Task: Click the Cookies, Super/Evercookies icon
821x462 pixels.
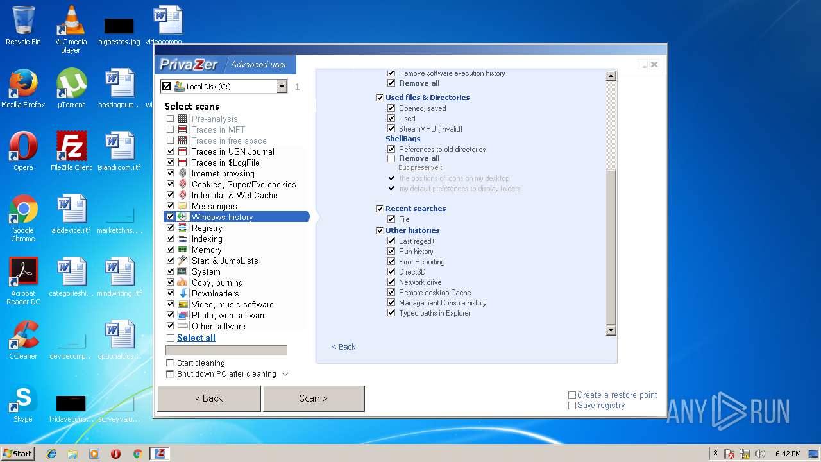Action: coord(183,184)
